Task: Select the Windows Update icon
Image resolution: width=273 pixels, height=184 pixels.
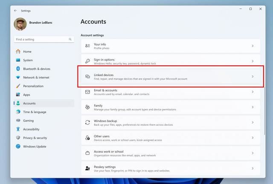Action: (x=18, y=147)
